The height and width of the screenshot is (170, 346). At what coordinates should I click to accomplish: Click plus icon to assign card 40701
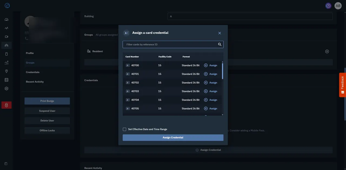pos(206,74)
